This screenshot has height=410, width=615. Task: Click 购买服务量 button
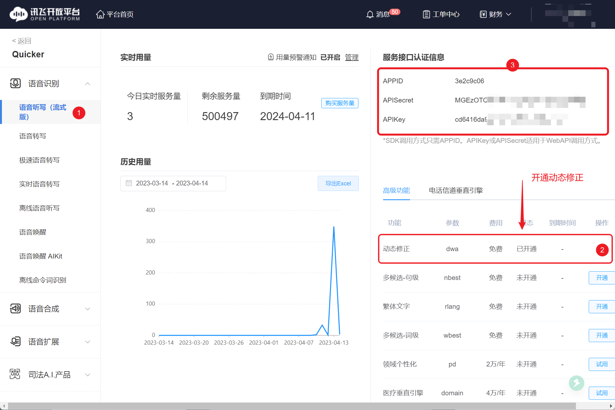(x=340, y=103)
